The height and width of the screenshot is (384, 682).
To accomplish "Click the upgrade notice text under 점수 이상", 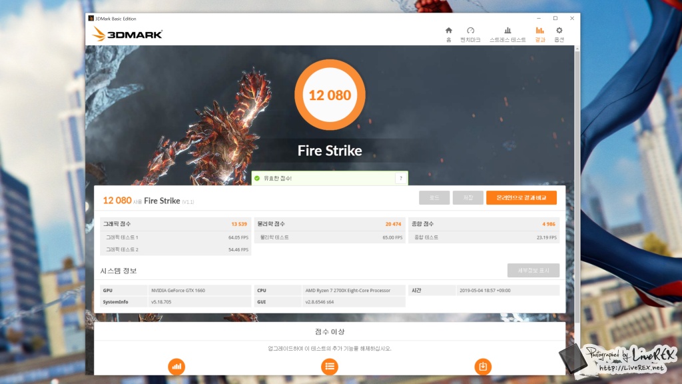I will point(330,348).
